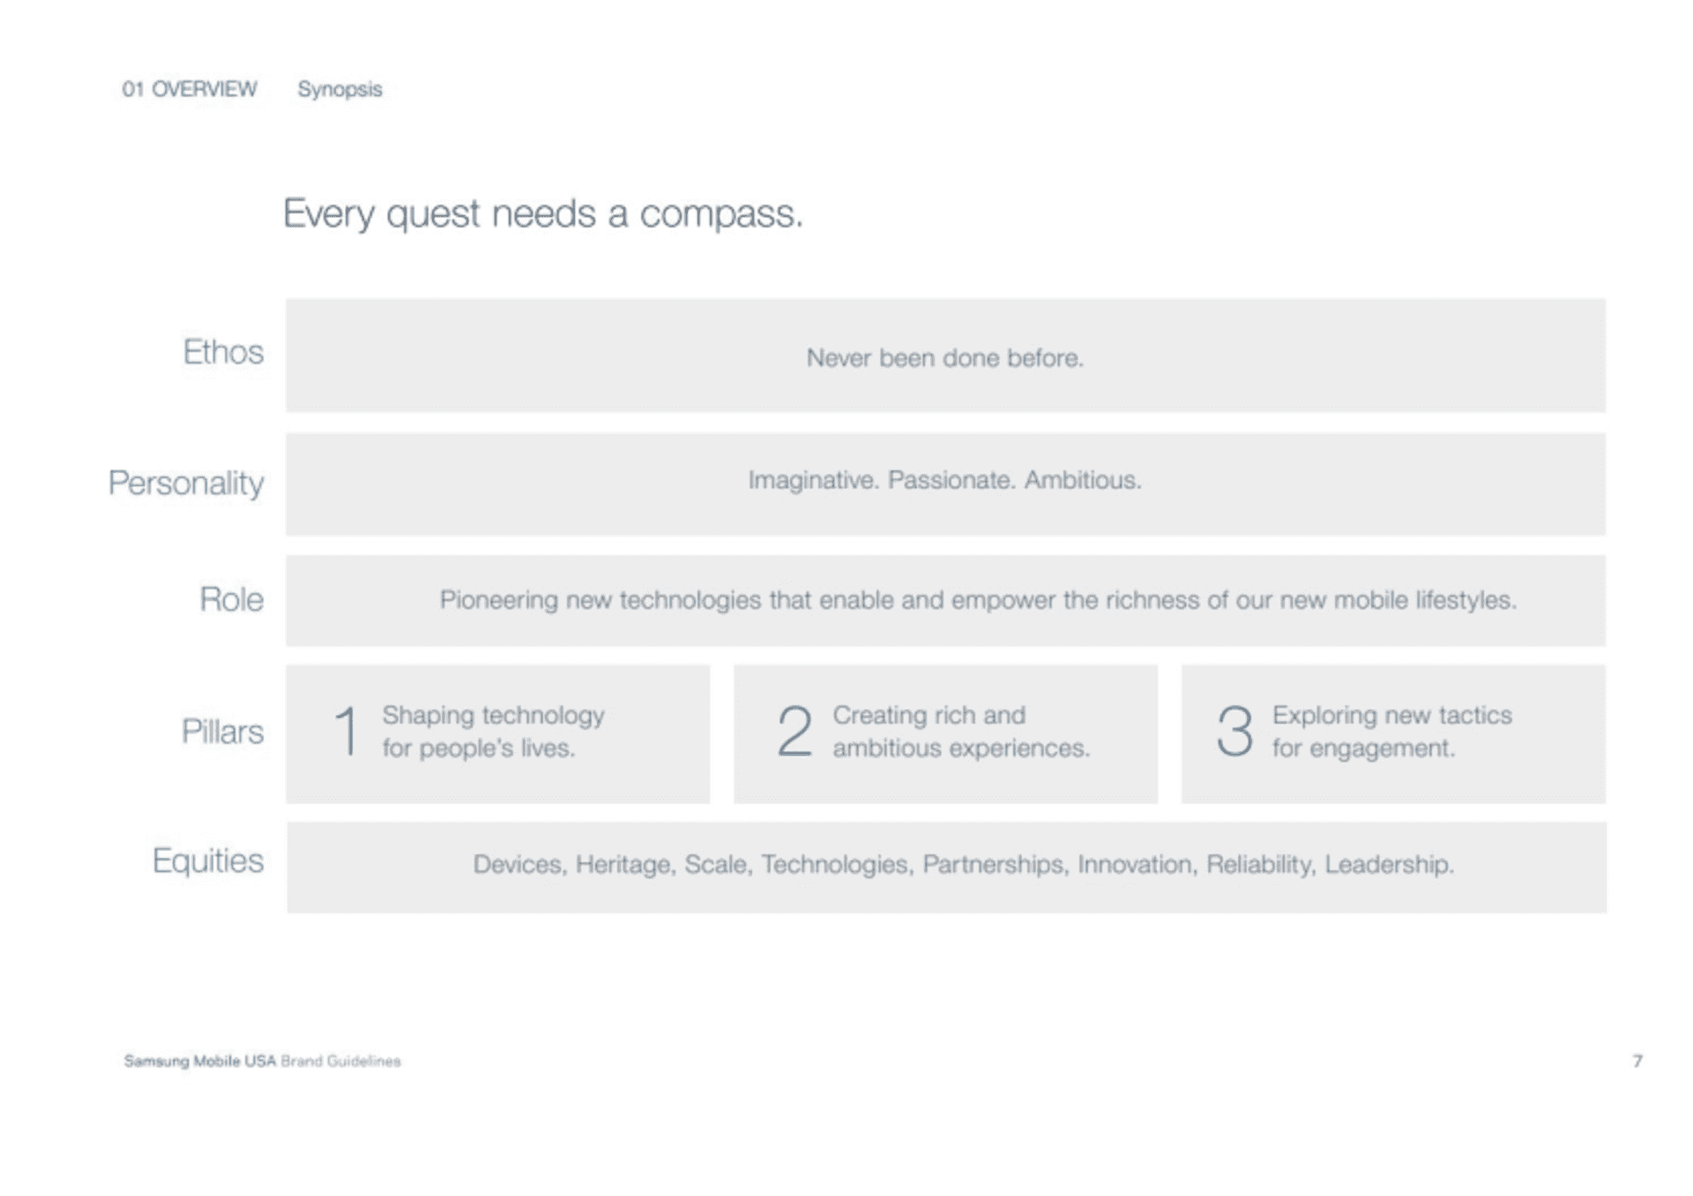Viewport: 1693px width, 1196px height.
Task: Click Samsung Mobile USA Brand Guidelines footer
Action: (x=262, y=1061)
